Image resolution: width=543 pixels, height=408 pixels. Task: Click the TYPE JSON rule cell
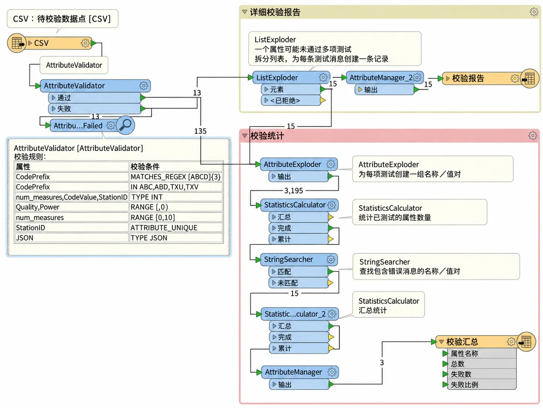176,238
